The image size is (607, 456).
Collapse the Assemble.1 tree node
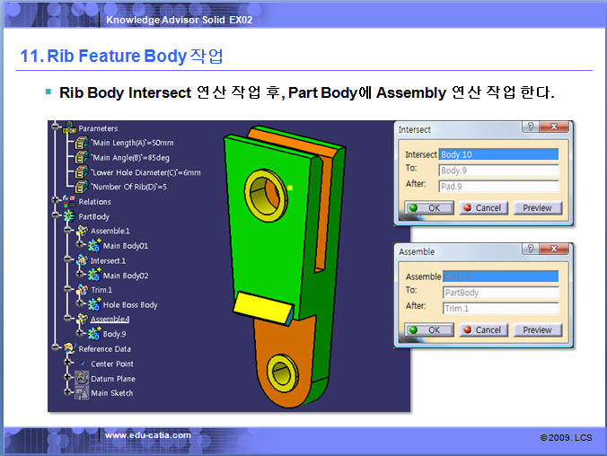tap(69, 231)
